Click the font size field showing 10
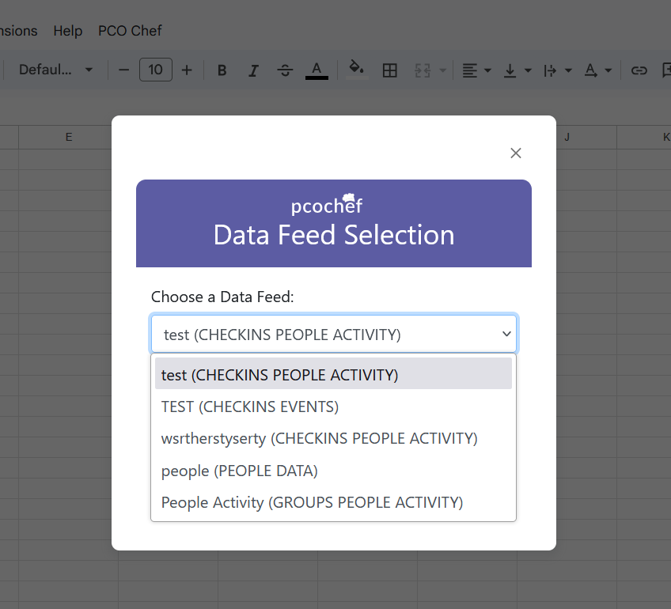This screenshot has width=671, height=609. 156,70
